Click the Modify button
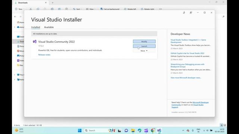This screenshot has height=134, width=239. coord(144,41)
